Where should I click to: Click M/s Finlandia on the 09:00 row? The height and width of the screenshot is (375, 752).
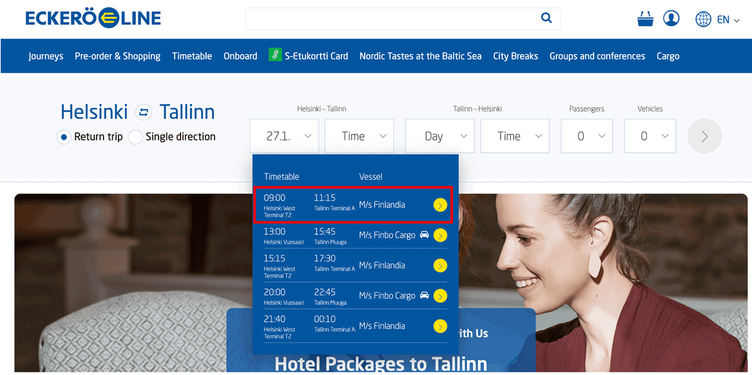[x=382, y=205]
